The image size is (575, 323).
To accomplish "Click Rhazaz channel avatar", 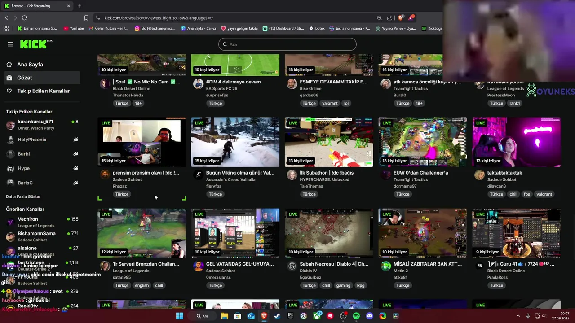I will coord(105,175).
